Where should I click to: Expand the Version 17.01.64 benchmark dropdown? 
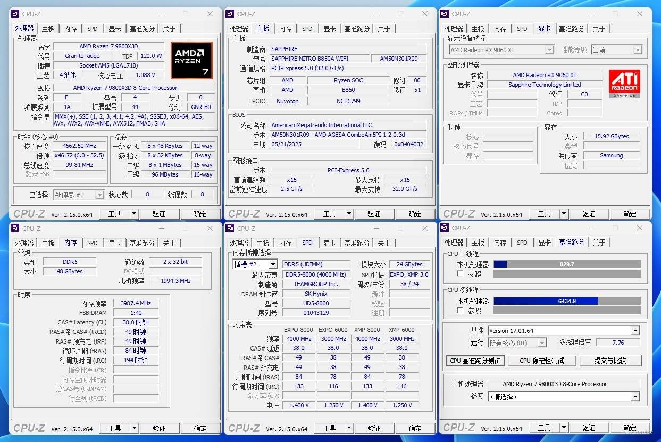tap(634, 331)
